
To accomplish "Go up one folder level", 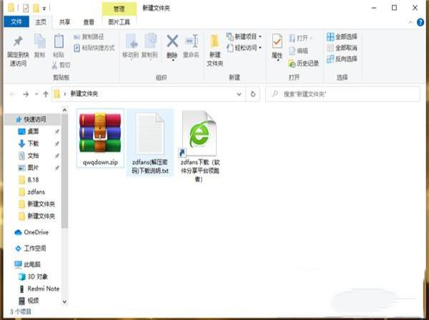I will (46, 94).
